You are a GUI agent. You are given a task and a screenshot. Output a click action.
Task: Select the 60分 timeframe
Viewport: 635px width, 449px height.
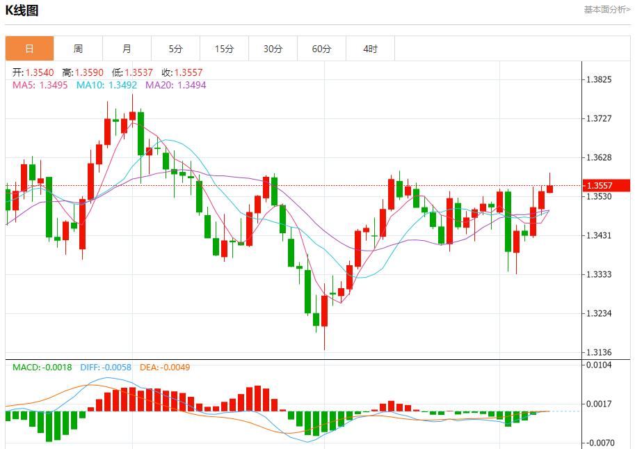(x=321, y=48)
